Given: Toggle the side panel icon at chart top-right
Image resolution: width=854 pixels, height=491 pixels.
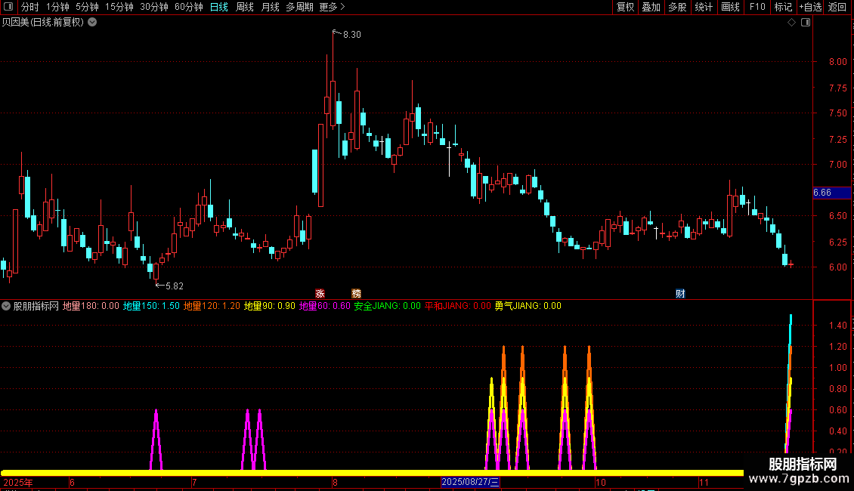Looking at the screenshot, I should click(806, 22).
